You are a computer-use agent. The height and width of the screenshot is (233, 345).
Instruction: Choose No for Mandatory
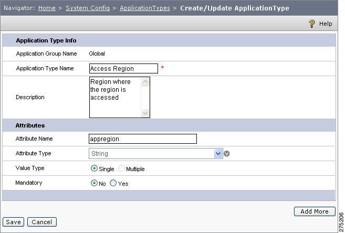[x=94, y=183]
